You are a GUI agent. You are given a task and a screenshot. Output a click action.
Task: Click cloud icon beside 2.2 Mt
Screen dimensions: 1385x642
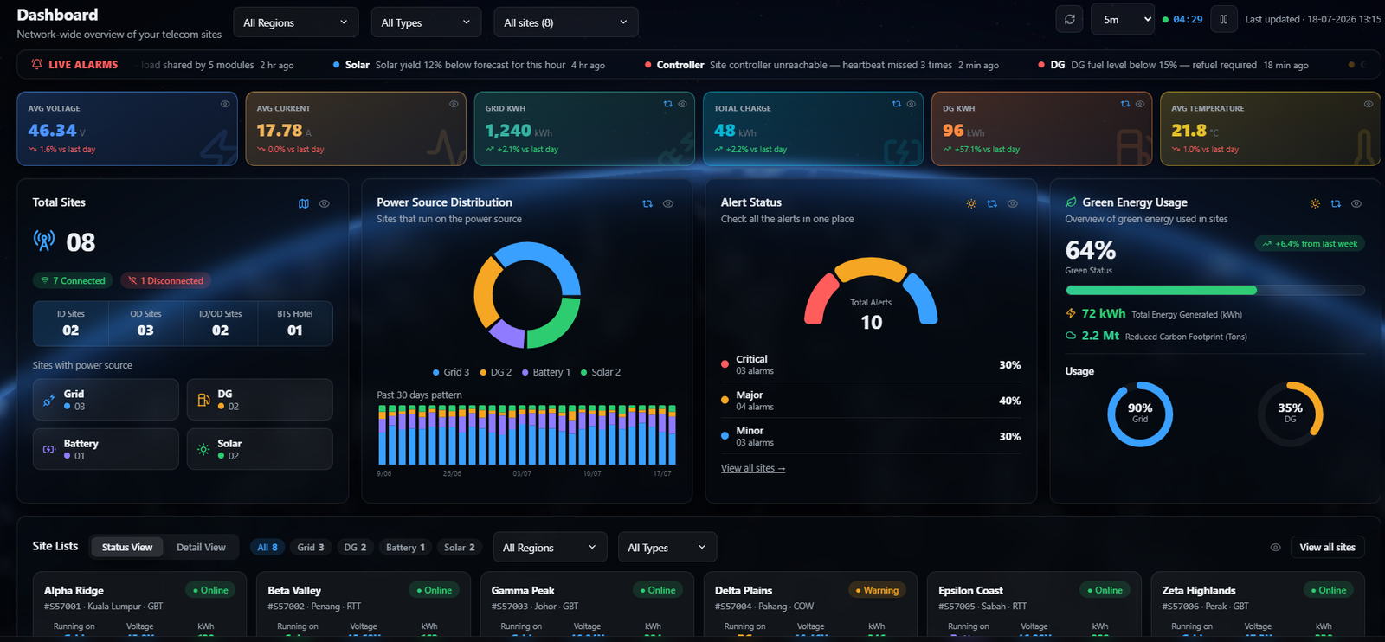1071,336
